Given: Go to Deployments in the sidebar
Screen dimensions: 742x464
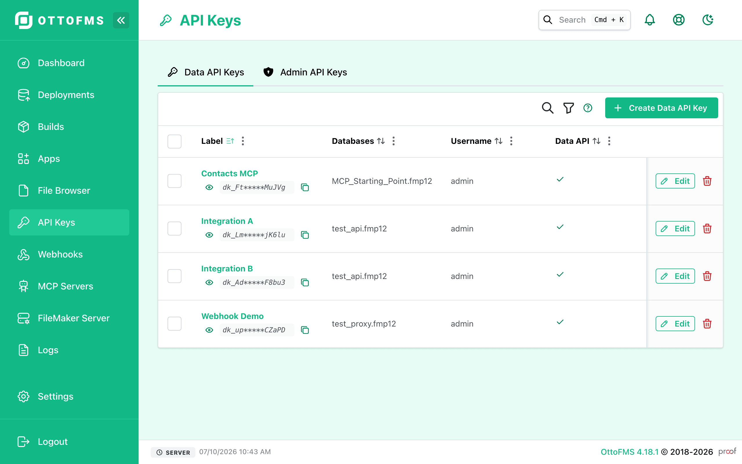Looking at the screenshot, I should (69, 95).
